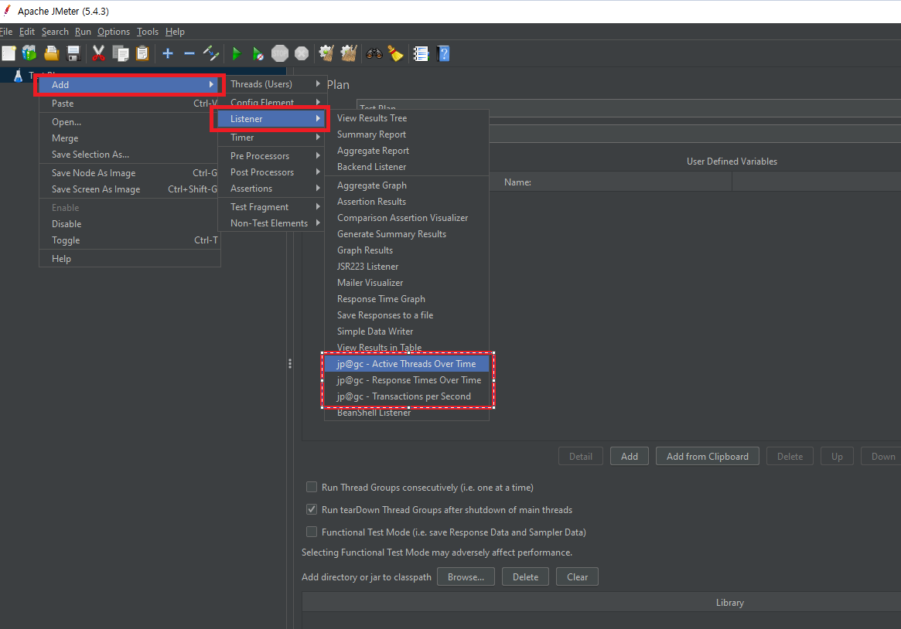Click the Copy icon in toolbar
This screenshot has width=901, height=629.
coord(120,53)
